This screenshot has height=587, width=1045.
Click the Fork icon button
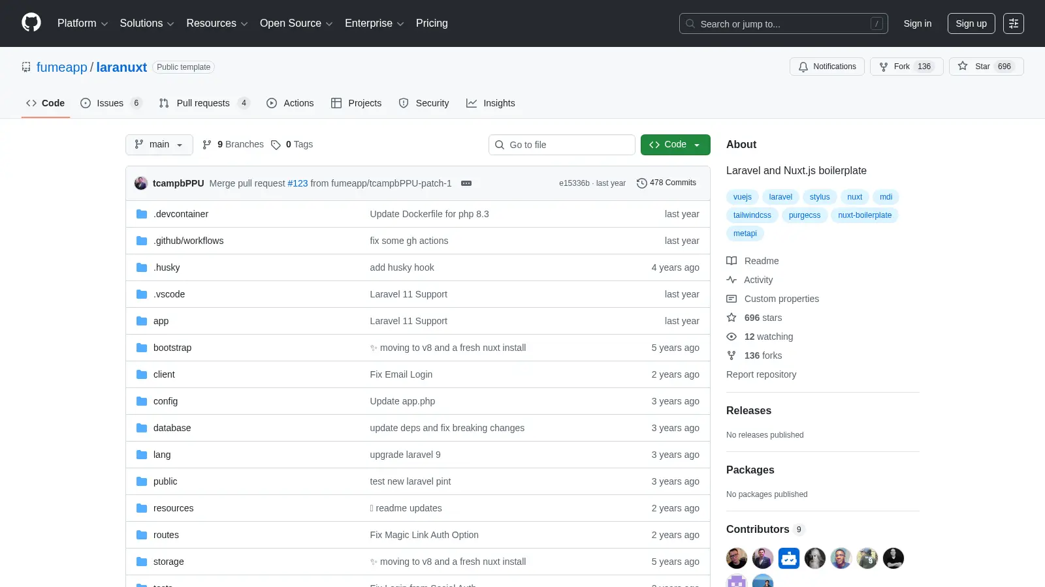pos(884,67)
